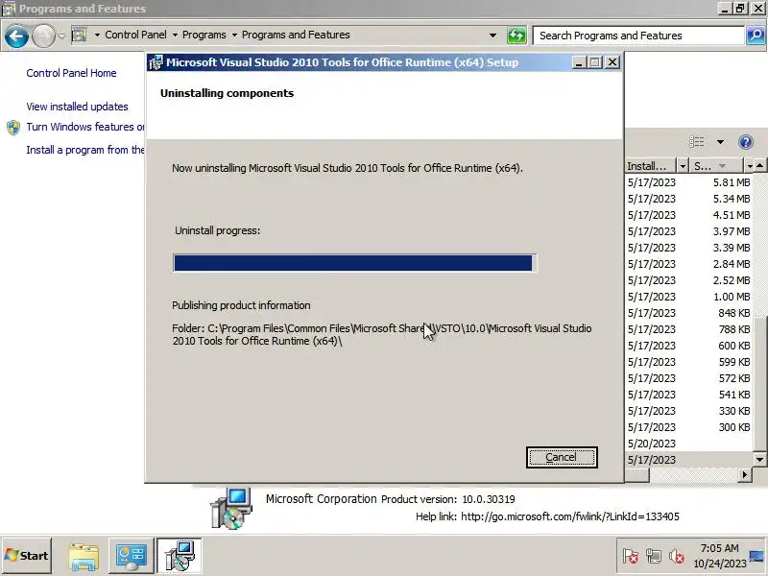Select the row with size 788 KB
768x576 pixels.
coord(688,329)
